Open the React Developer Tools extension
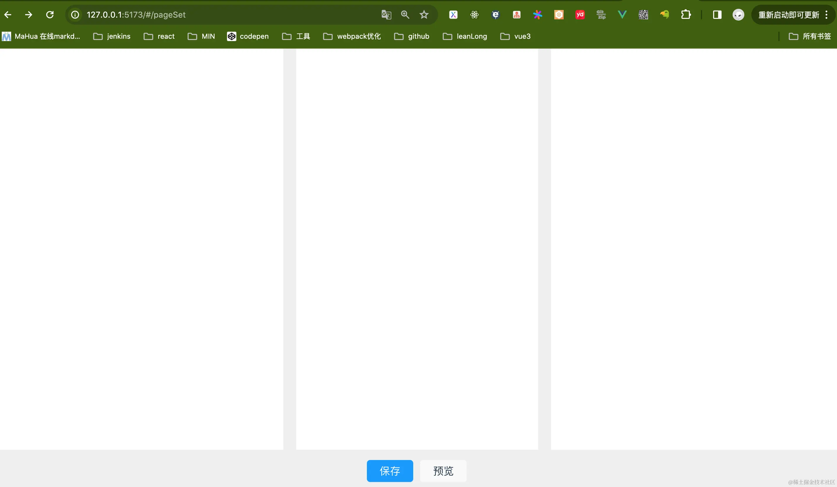Image resolution: width=837 pixels, height=487 pixels. (x=474, y=15)
